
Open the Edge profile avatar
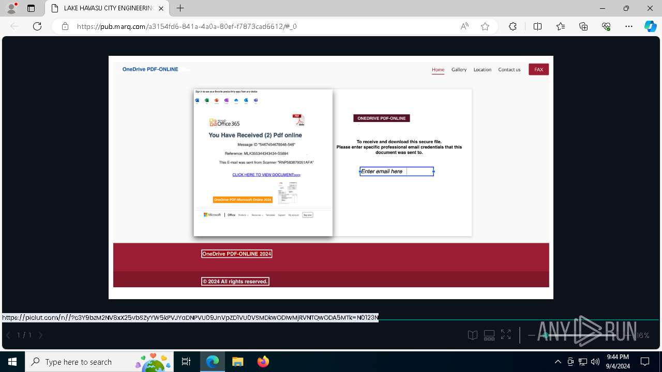tap(11, 8)
